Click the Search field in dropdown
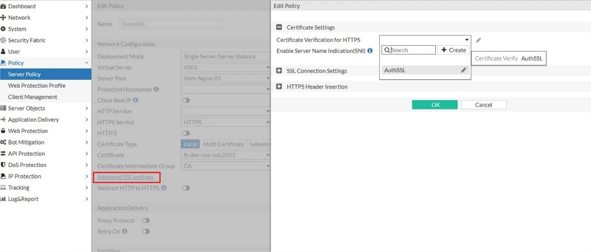 point(408,50)
